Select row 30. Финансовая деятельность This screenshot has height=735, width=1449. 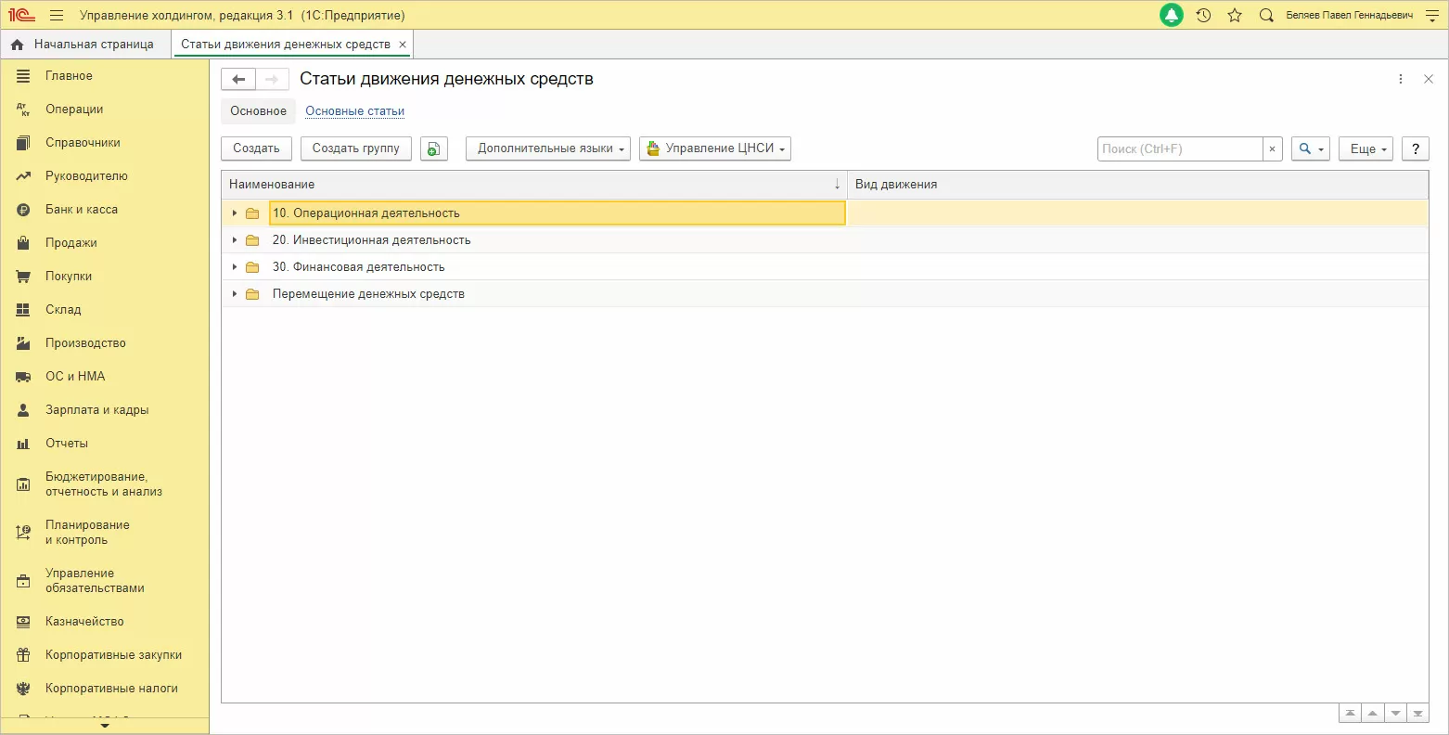coord(825,267)
